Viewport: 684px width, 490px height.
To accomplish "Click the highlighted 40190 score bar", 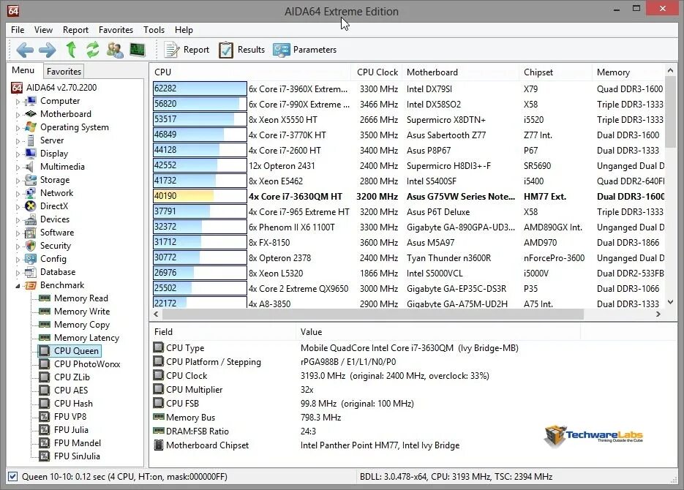I will (200, 196).
